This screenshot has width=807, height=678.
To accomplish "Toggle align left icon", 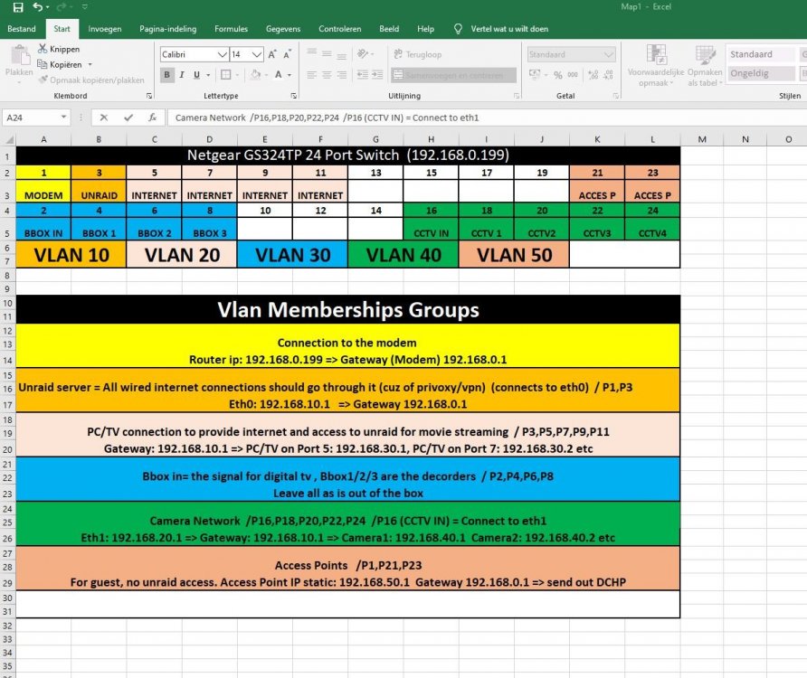I will tap(311, 75).
